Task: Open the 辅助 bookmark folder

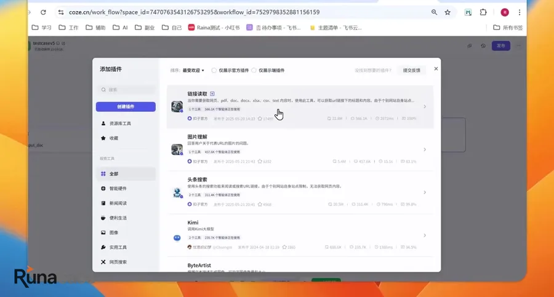Action: (96, 28)
